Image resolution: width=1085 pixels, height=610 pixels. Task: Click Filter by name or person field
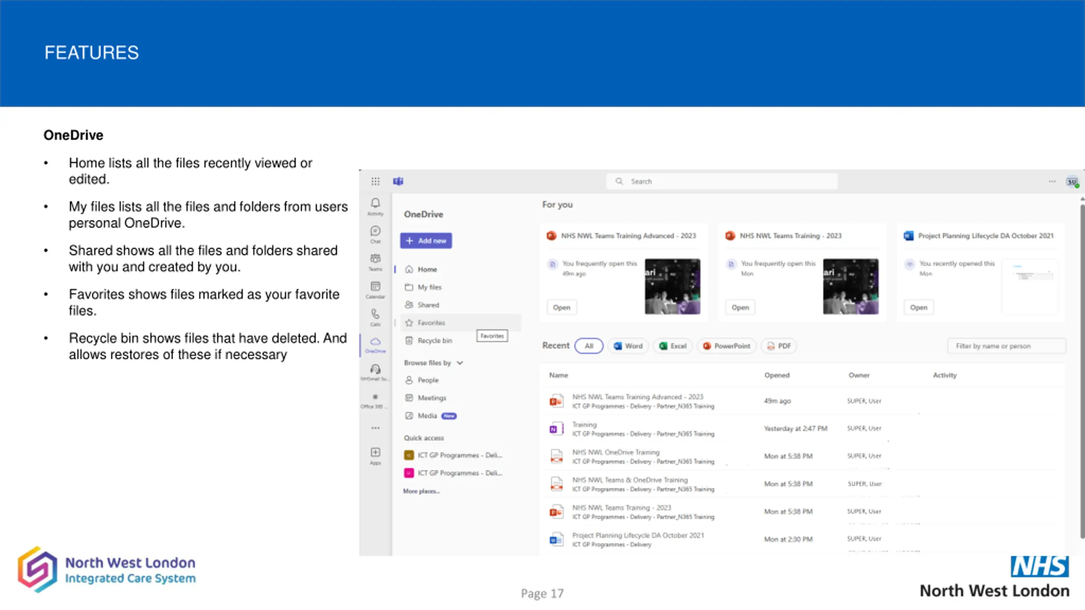click(x=1007, y=346)
